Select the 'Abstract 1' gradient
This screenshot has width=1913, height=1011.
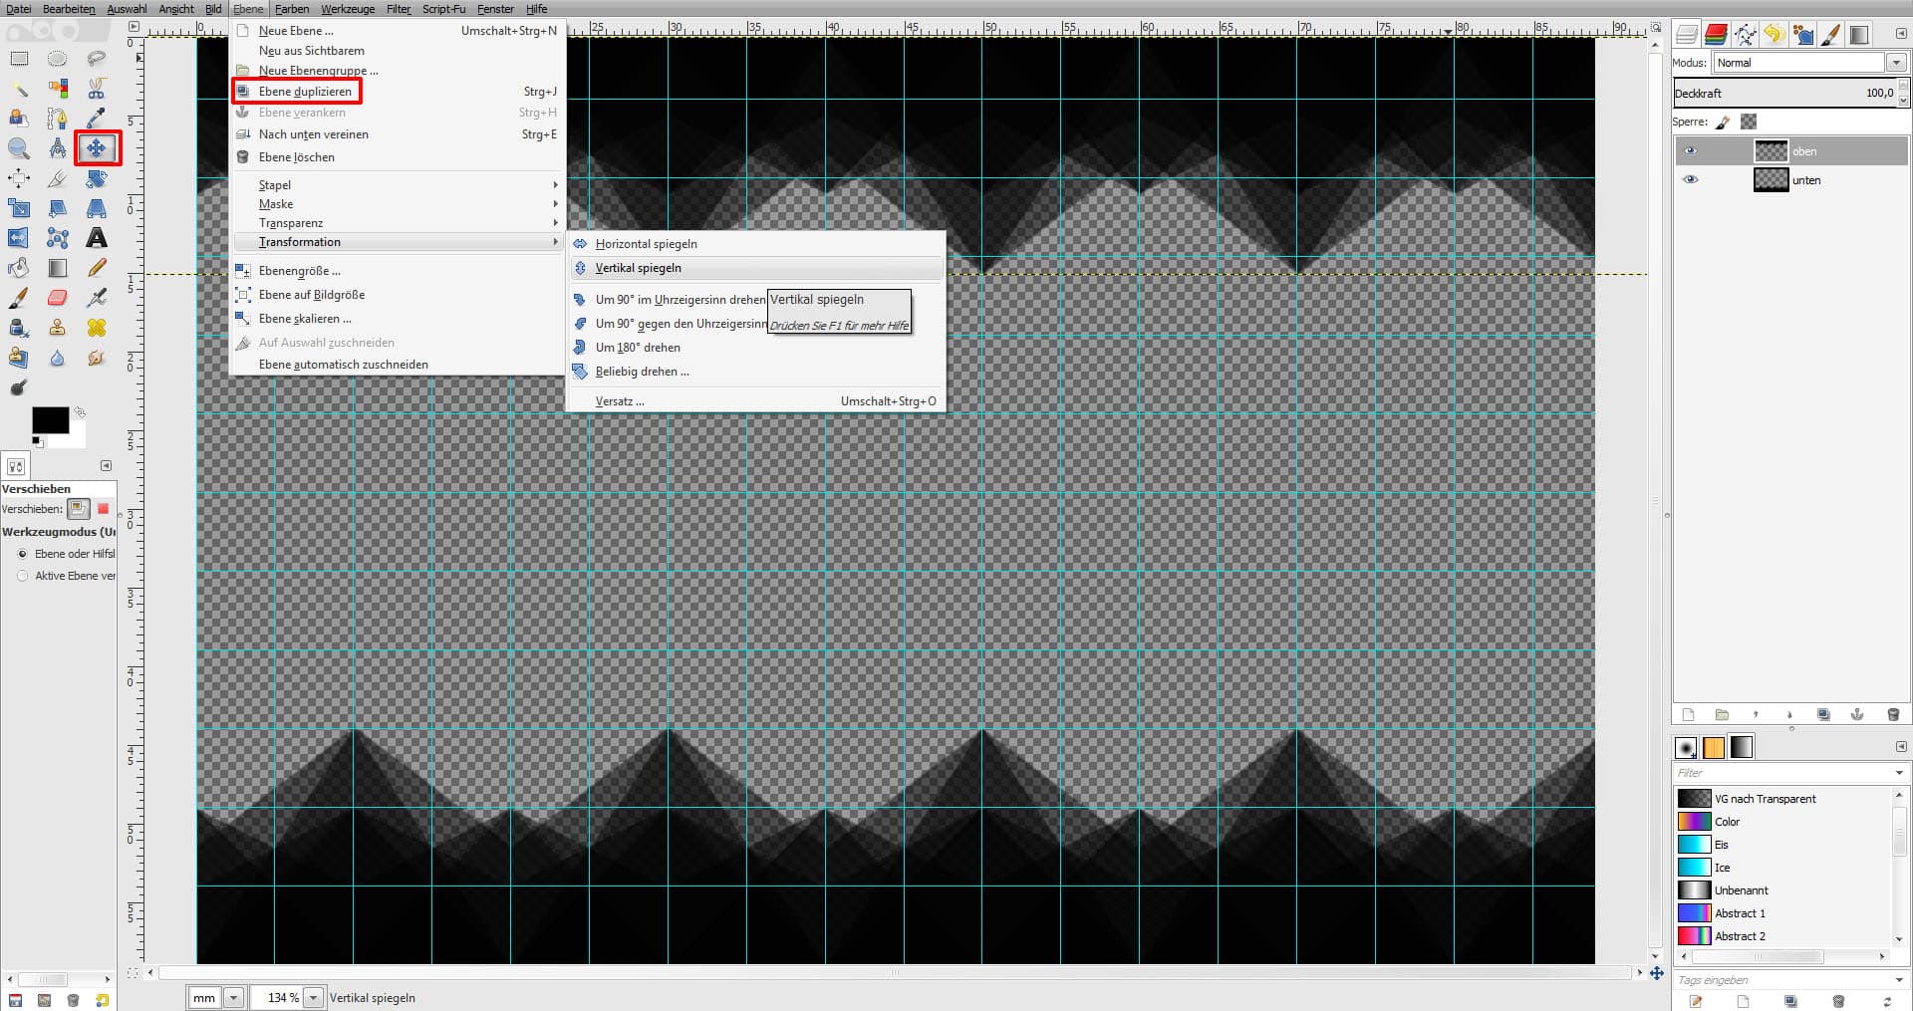click(1739, 913)
